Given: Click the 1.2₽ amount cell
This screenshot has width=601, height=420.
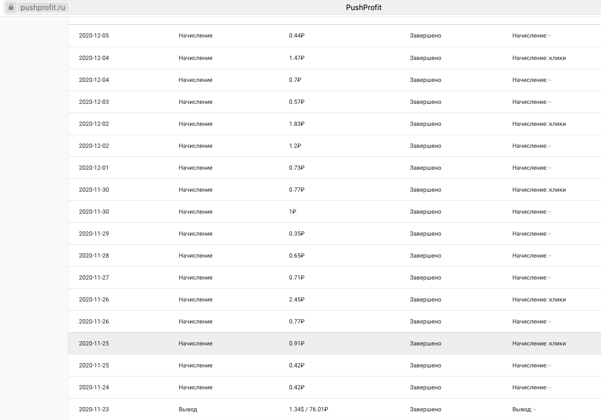Looking at the screenshot, I should [x=295, y=146].
